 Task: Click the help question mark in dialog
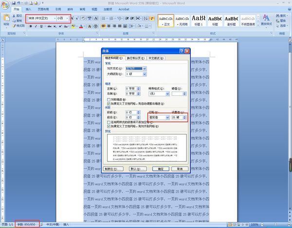pyautogui.click(x=181, y=51)
